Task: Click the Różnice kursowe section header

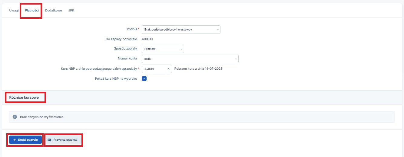Action: (24, 98)
